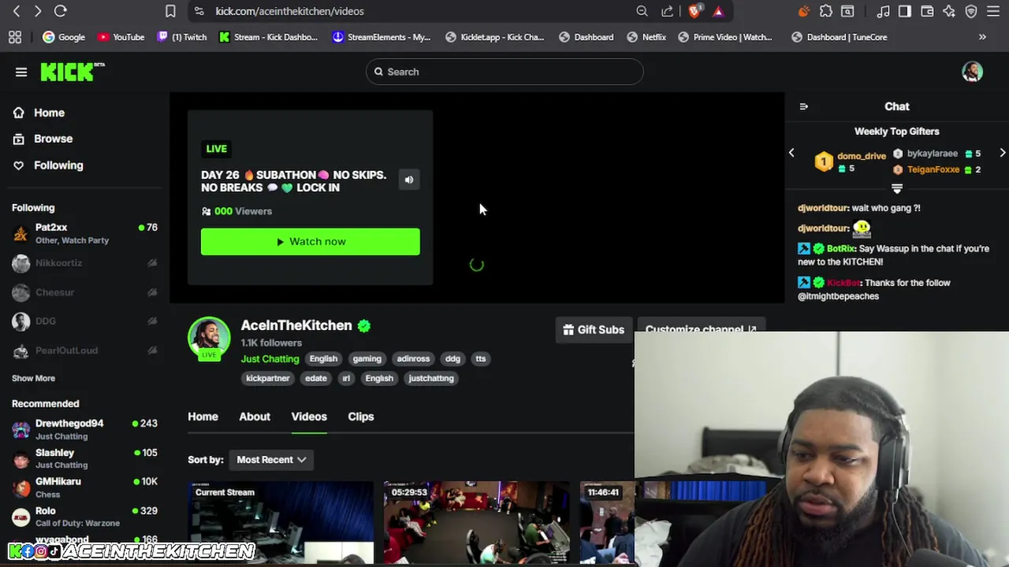Toggle the browser sidebar panel icon
Screen dimensions: 1009x567
click(x=905, y=11)
